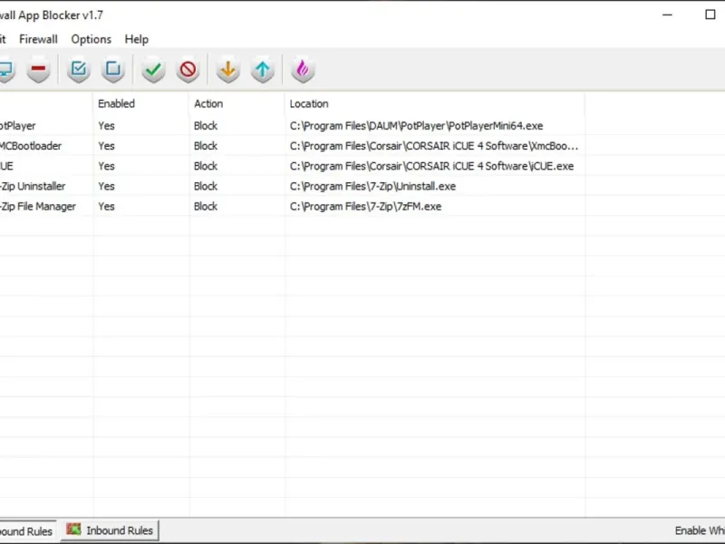This screenshot has width=725, height=544.
Task: Click the empty-box Deselect All toolbar icon
Action: pyautogui.click(x=113, y=70)
